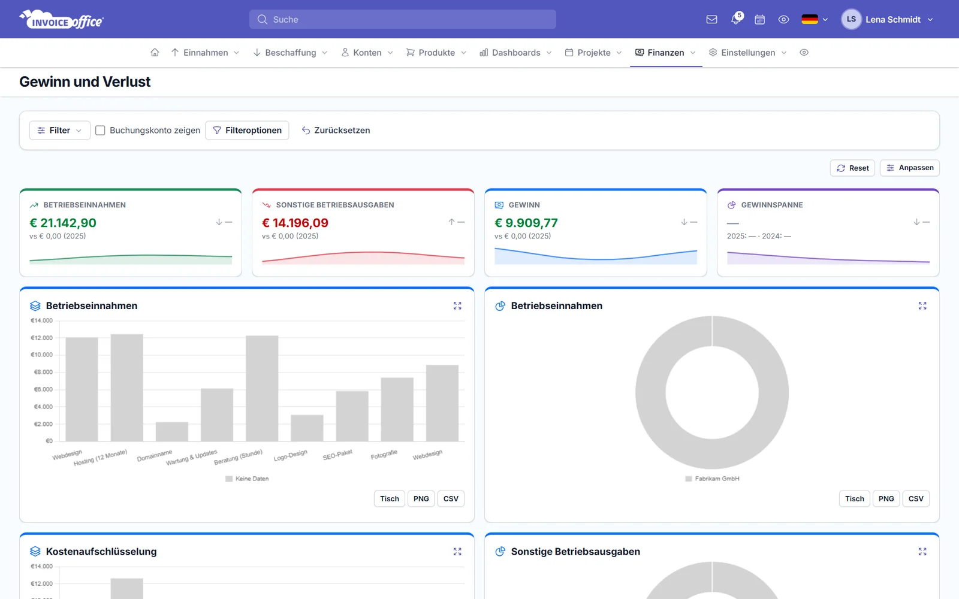Viewport: 959px width, 599px height.
Task: Click the Wartung & Updates bar
Action: click(x=217, y=415)
